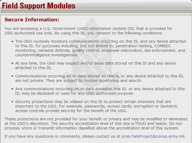Click the Secure Information heading
Viewport: 192px width, 143px height.
pos(32,20)
